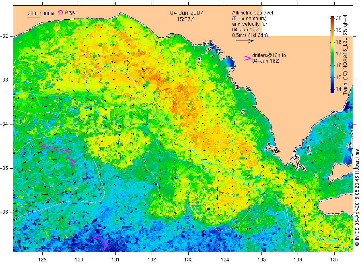362x265 pixels.
Task: Click latitude axis label -32
Action: [4, 36]
